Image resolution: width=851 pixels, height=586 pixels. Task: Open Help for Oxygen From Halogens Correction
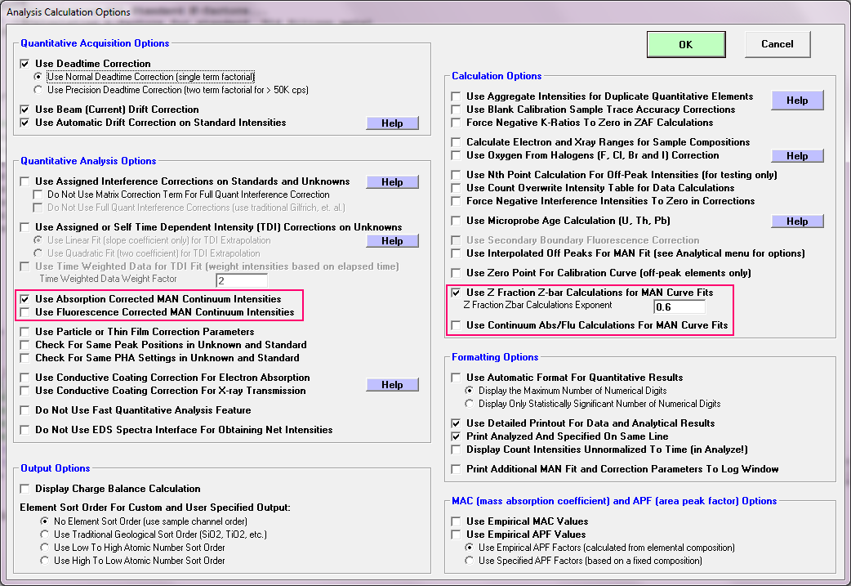click(797, 156)
